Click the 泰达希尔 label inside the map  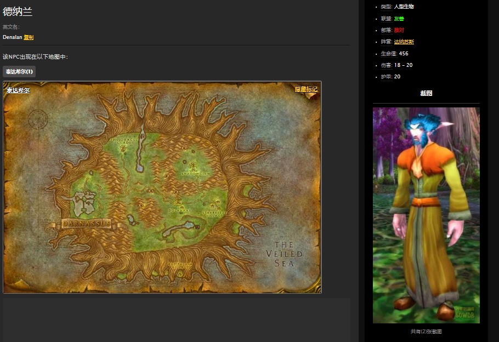click(18, 90)
